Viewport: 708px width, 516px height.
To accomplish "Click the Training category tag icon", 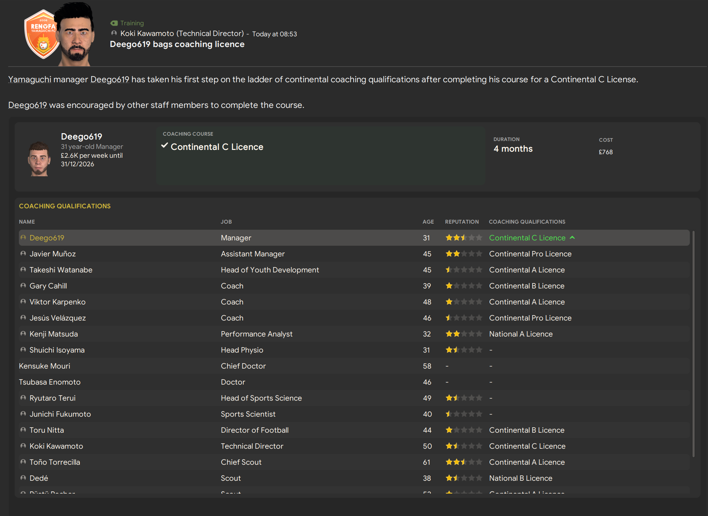I will click(114, 23).
